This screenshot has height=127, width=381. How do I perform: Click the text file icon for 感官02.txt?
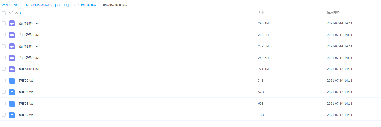pyautogui.click(x=12, y=115)
